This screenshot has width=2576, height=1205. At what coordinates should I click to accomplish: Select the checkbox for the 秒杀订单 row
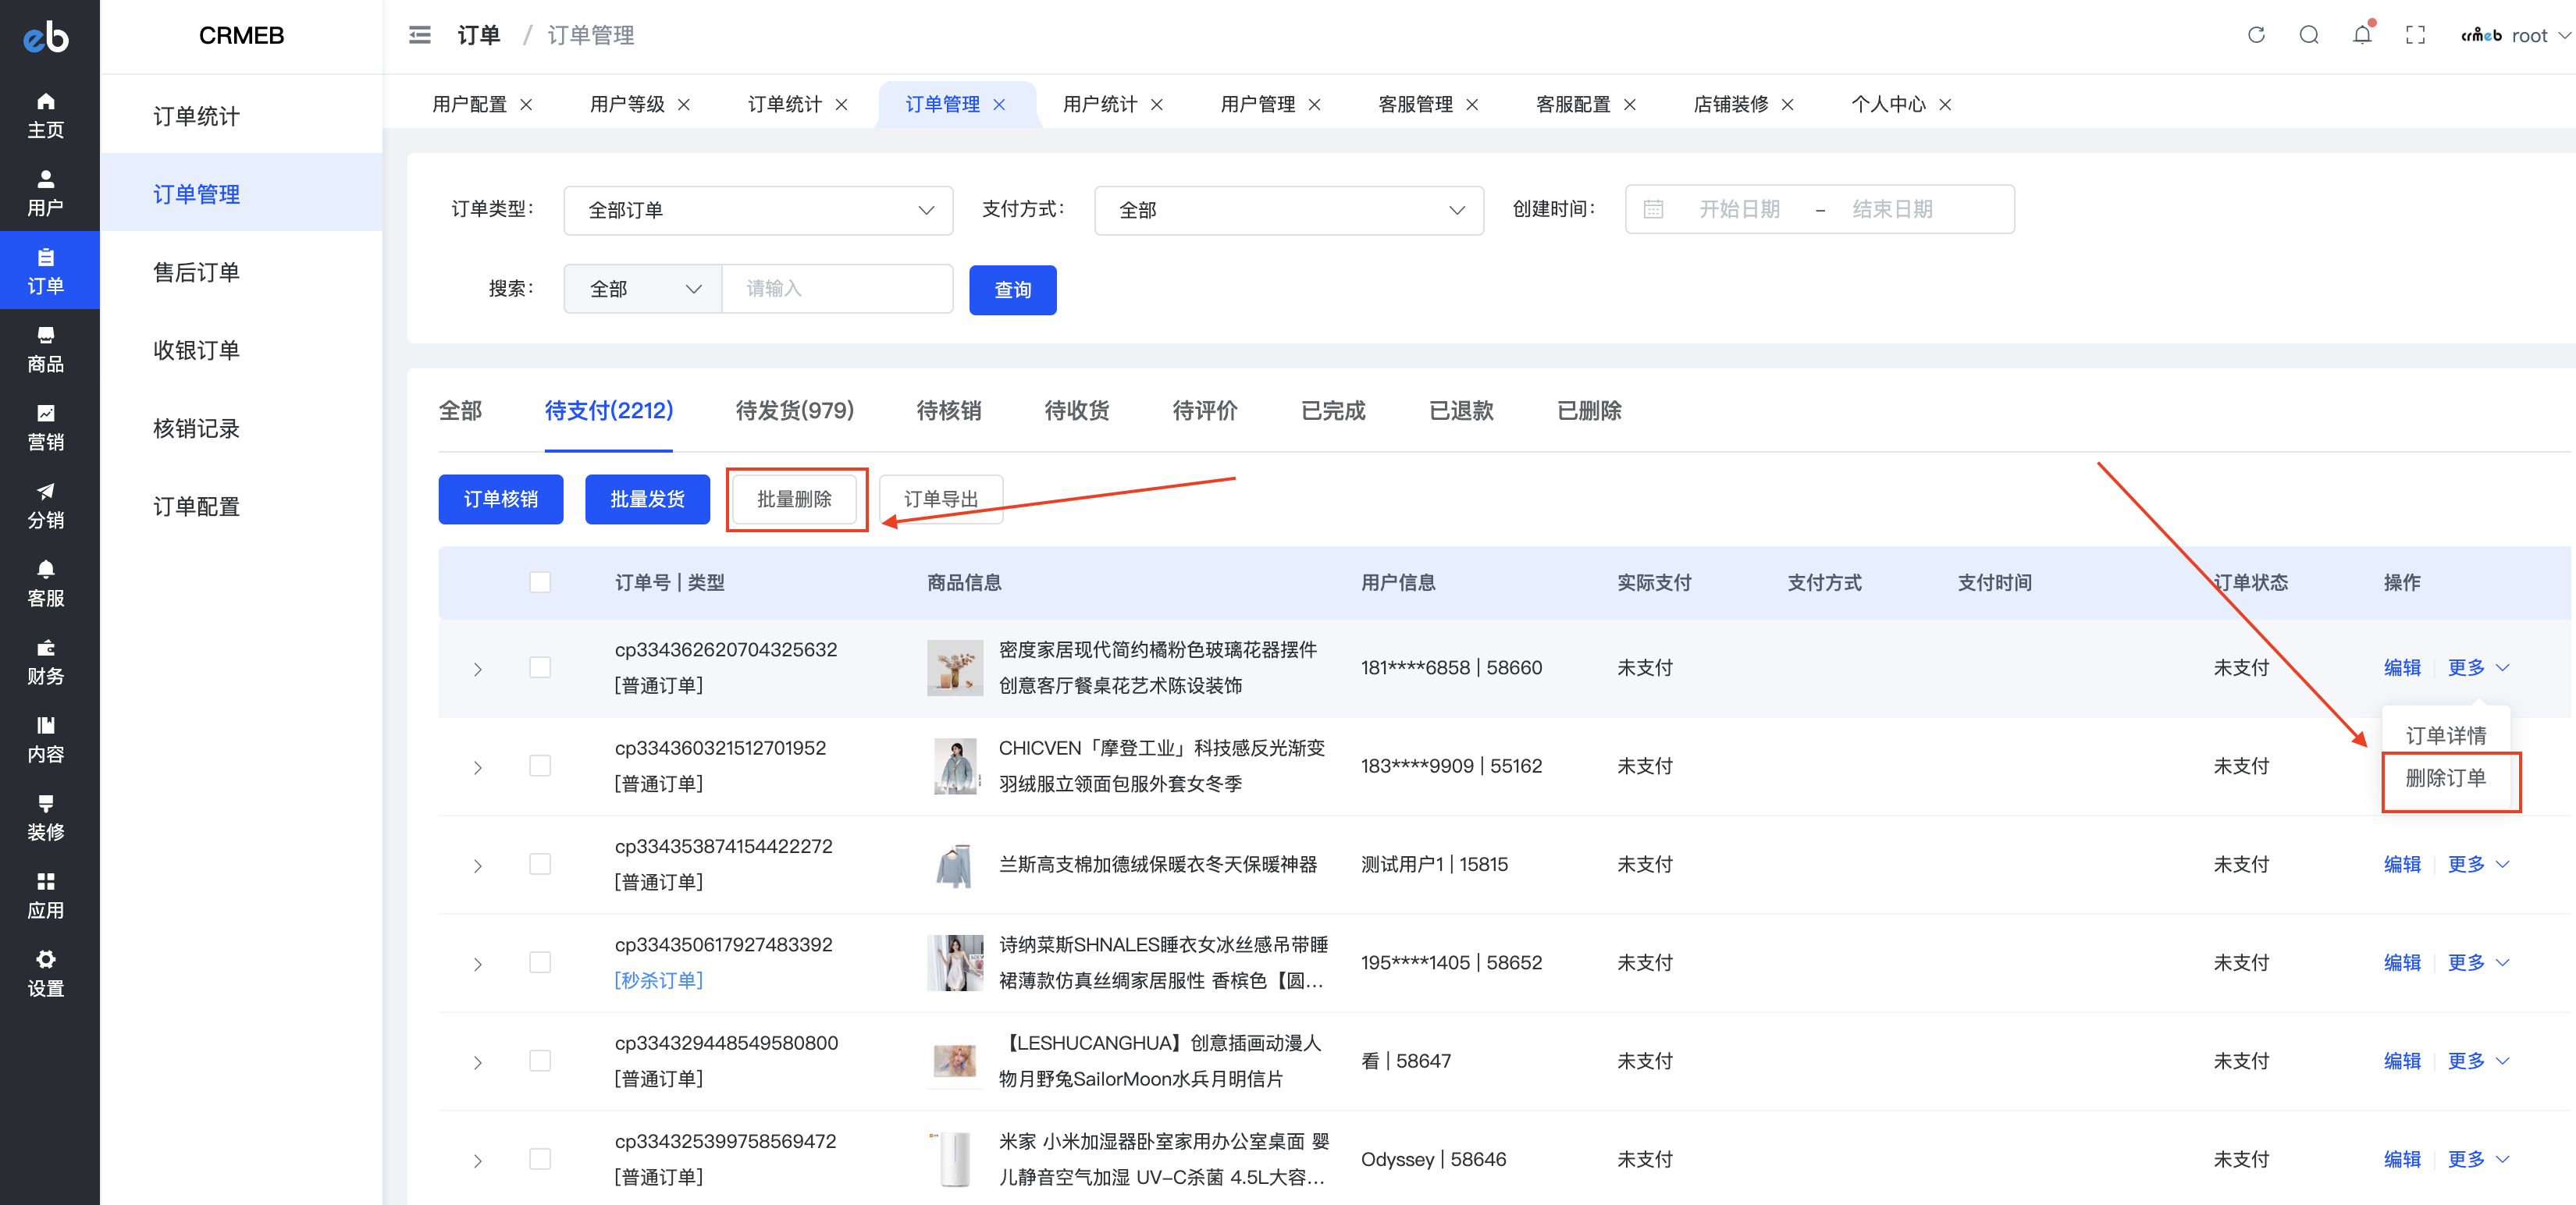541,962
